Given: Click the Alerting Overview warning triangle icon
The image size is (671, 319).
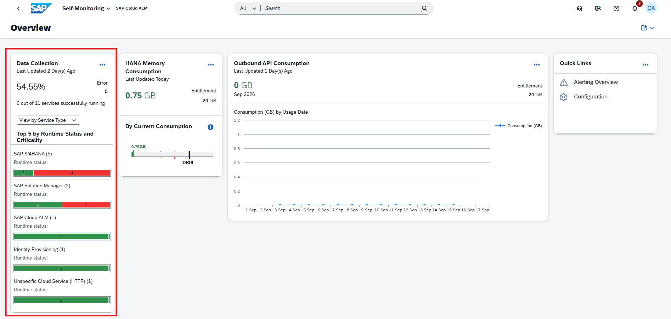Looking at the screenshot, I should point(564,82).
